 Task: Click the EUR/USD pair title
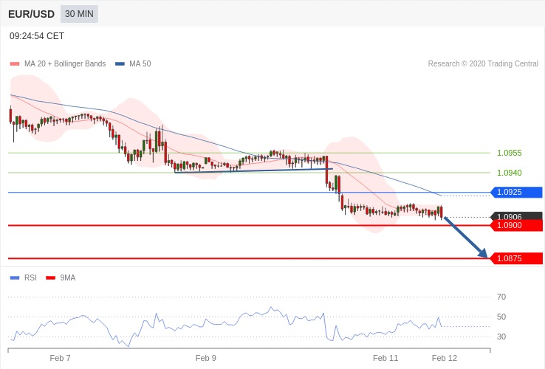[31, 14]
